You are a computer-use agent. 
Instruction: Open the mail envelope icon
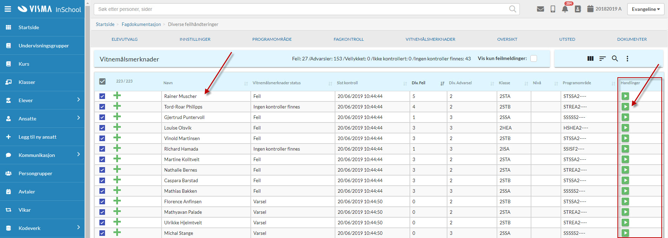coord(541,9)
